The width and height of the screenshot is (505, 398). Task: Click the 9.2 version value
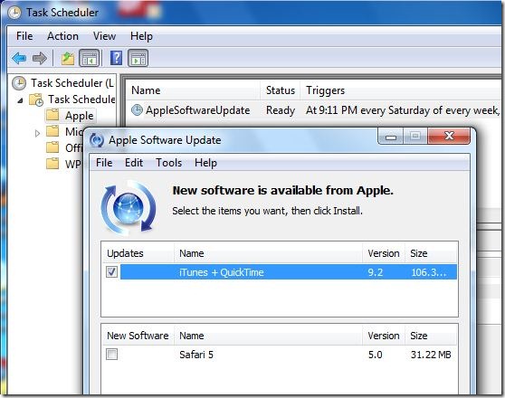point(376,272)
